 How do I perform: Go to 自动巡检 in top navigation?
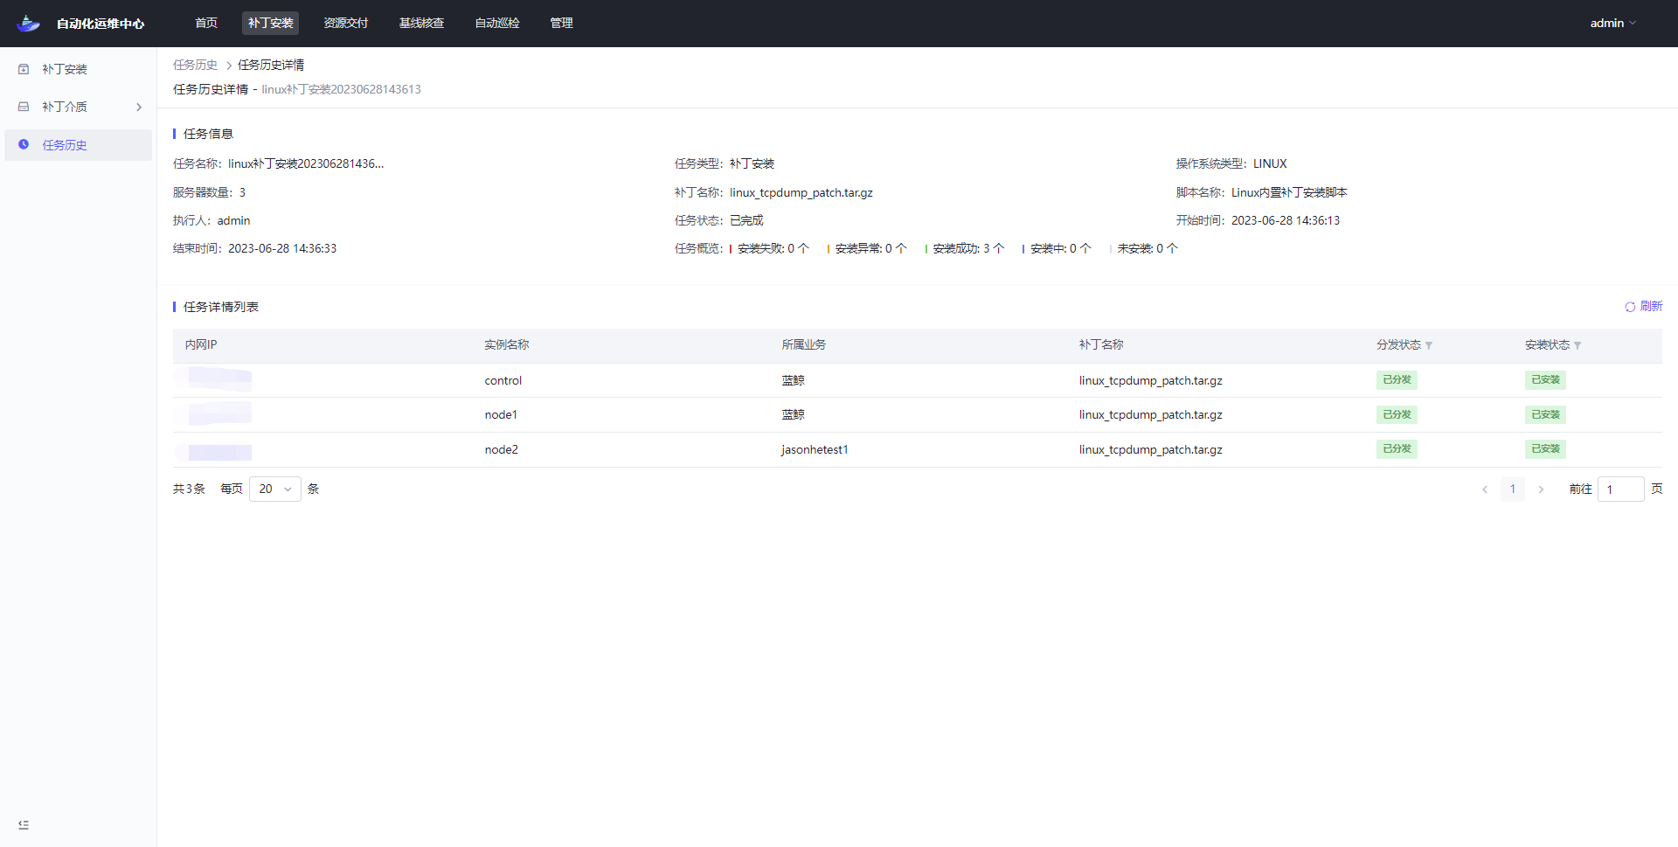tap(496, 24)
